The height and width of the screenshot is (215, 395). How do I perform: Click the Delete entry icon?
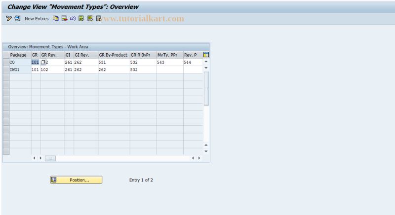[x=65, y=18]
